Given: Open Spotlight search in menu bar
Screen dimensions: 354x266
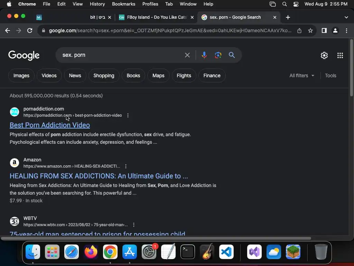Looking at the screenshot, I should click(x=285, y=4).
